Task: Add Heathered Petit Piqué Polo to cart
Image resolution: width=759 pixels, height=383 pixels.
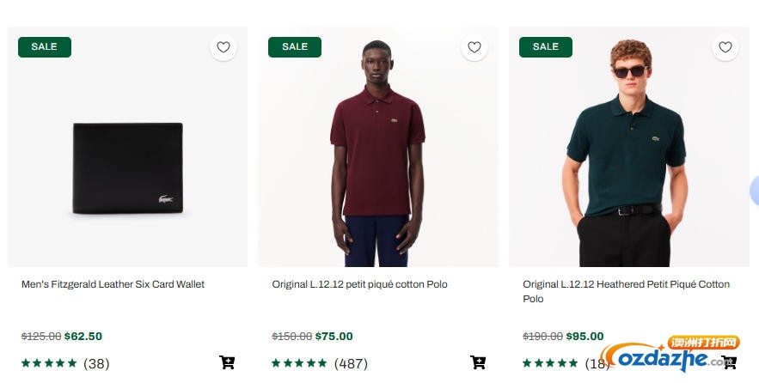Action: click(x=729, y=362)
